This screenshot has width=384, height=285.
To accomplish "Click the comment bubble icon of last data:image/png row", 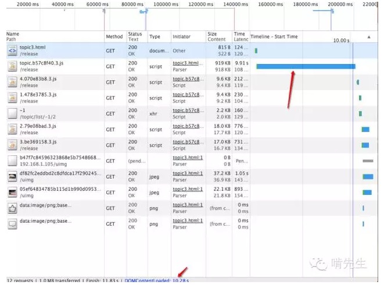I will click(12, 224).
